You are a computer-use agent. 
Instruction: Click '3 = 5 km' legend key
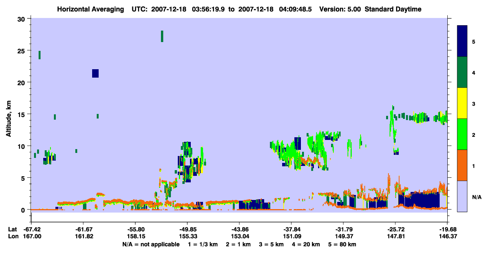271,244
